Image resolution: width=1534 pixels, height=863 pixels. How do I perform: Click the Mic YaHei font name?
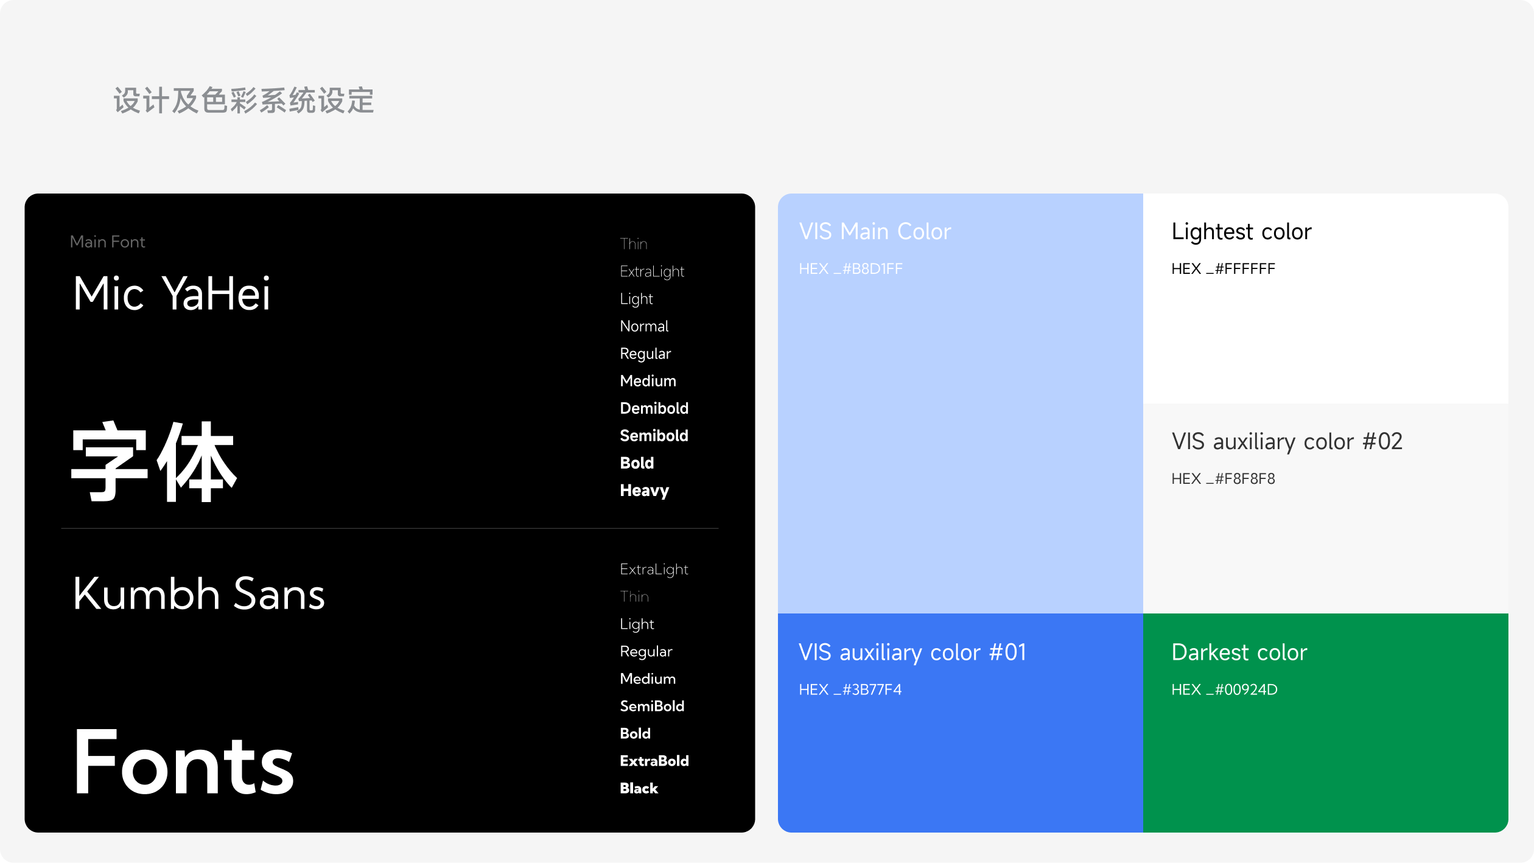click(171, 294)
